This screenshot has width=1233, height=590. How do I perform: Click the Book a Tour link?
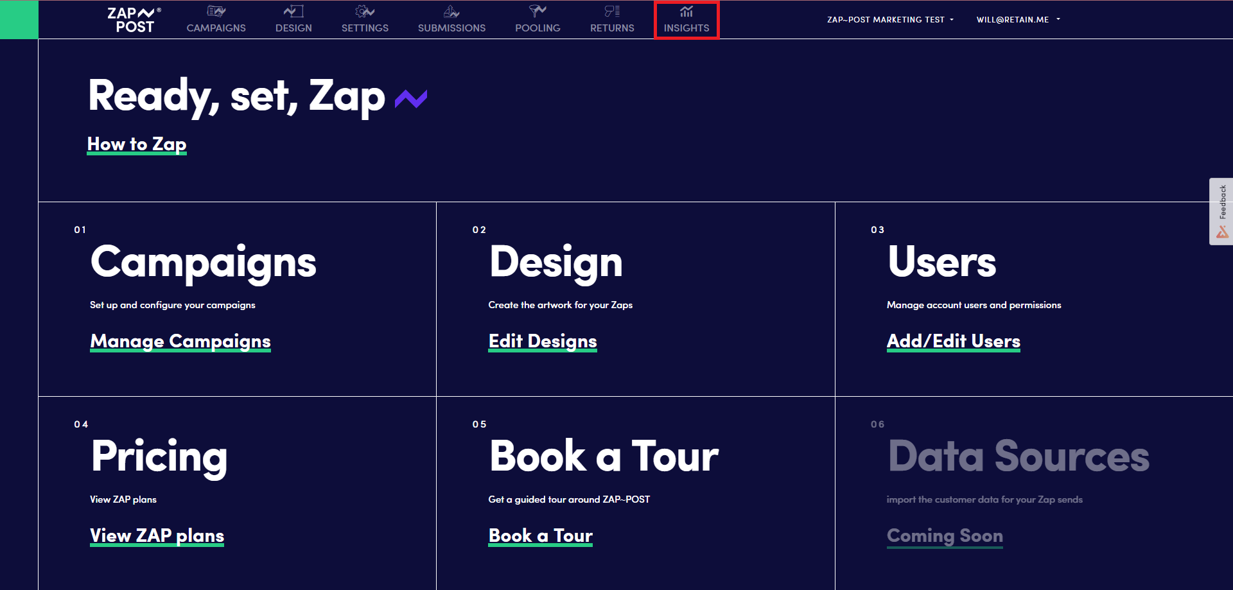[x=540, y=535]
